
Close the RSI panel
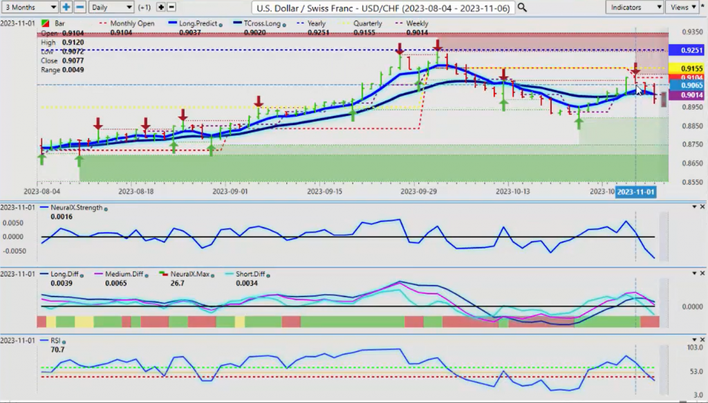(x=702, y=339)
